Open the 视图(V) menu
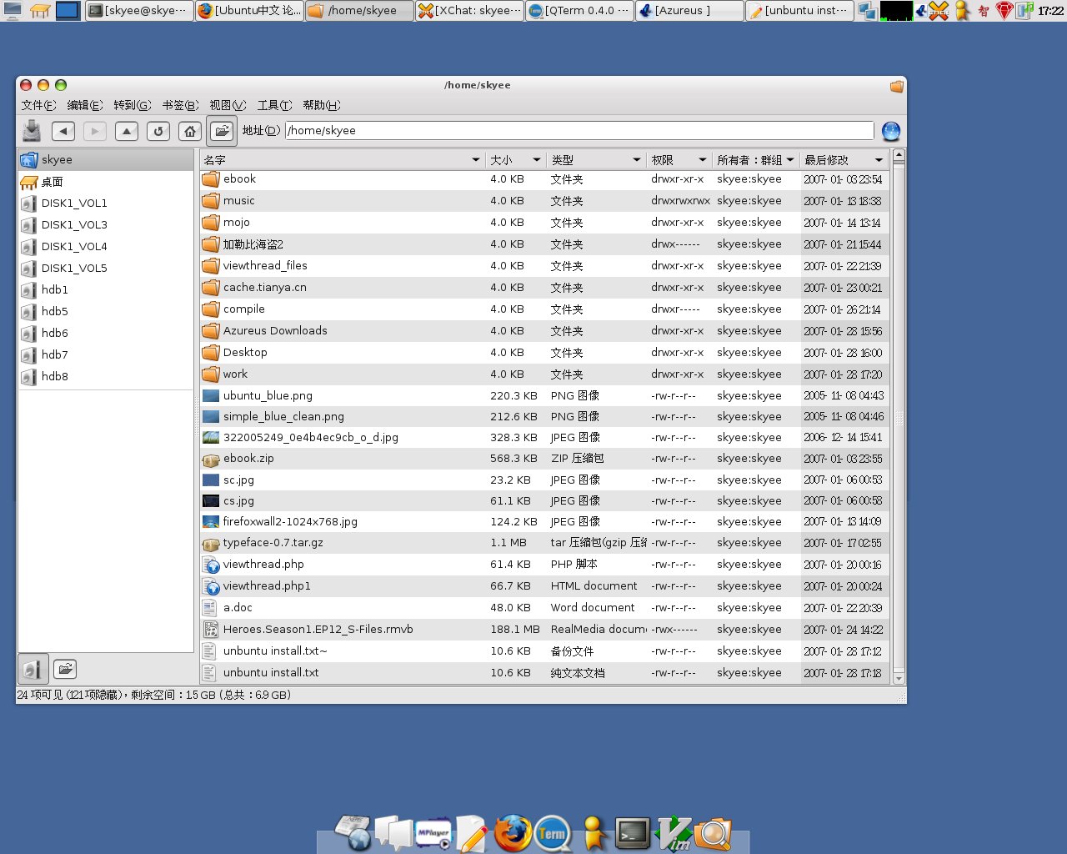The width and height of the screenshot is (1067, 854). pyautogui.click(x=228, y=105)
